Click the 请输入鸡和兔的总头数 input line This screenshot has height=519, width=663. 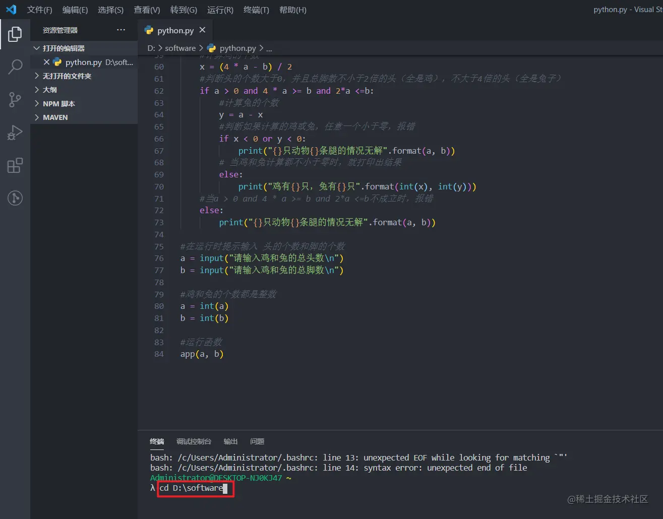262,258
